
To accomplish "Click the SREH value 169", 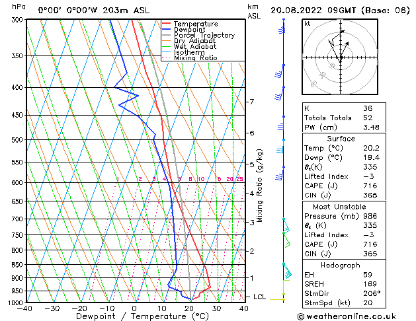I will 370,284.
